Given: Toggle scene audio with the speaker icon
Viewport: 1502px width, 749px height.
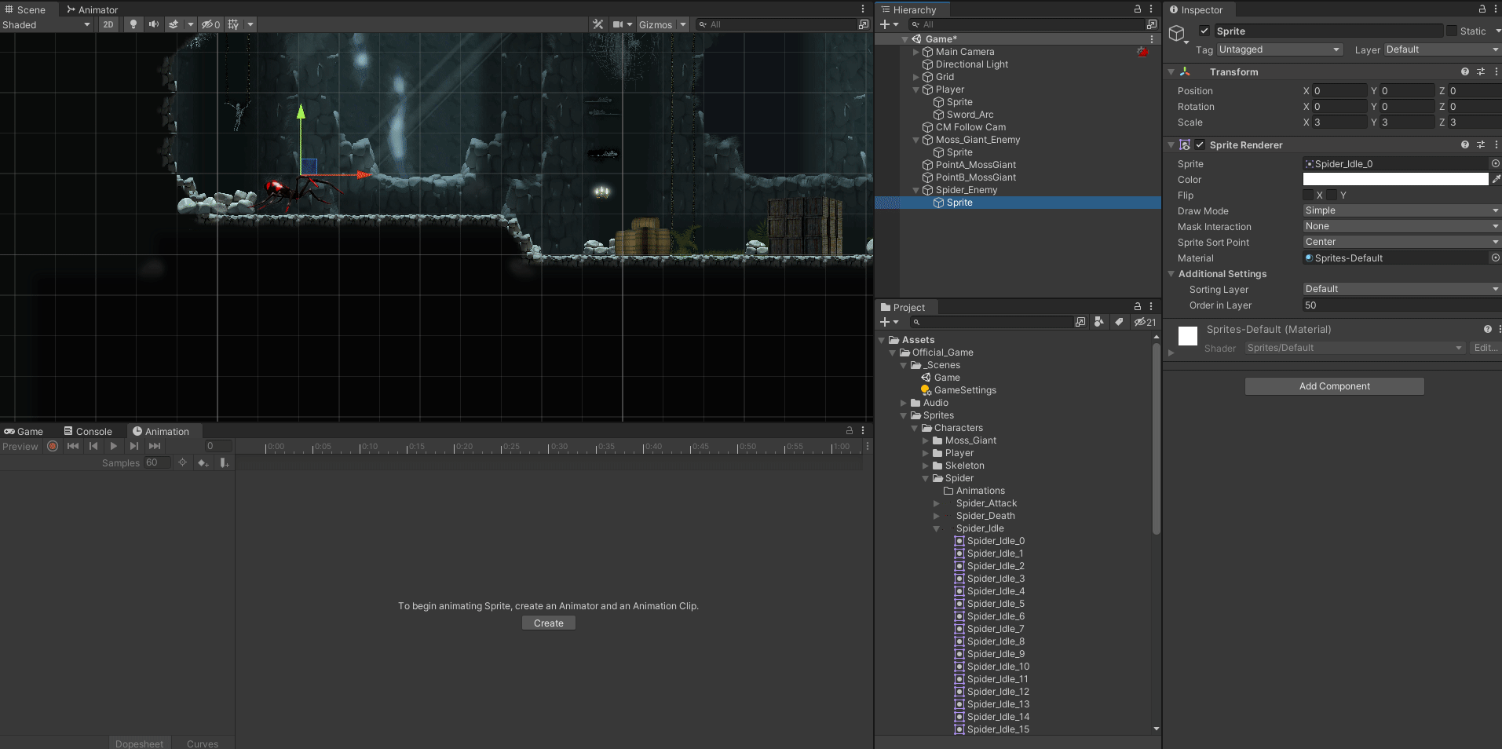Looking at the screenshot, I should click(153, 24).
